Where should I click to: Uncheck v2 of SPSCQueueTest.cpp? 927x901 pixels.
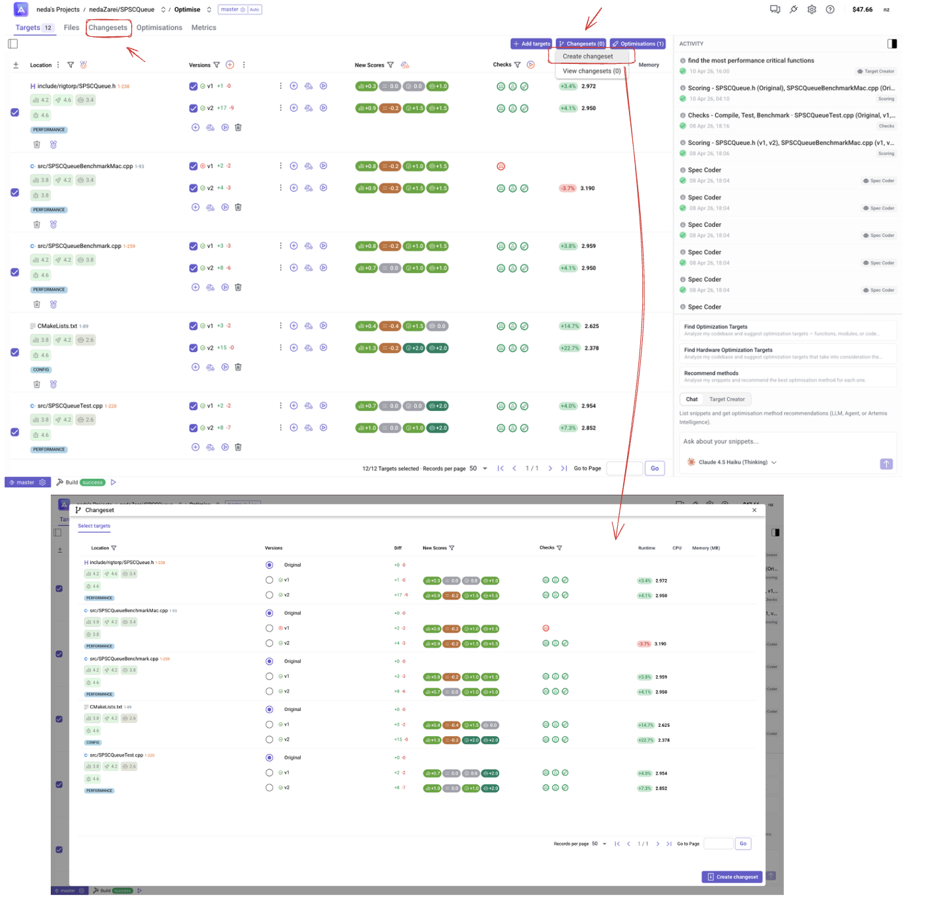(x=193, y=427)
